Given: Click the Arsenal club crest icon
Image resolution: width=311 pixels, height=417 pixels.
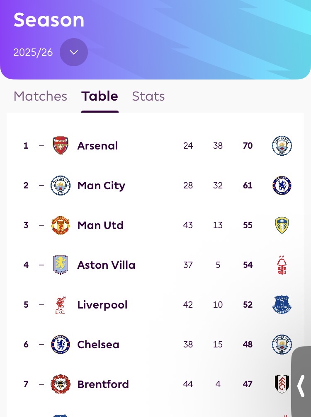Looking at the screenshot, I should point(61,146).
